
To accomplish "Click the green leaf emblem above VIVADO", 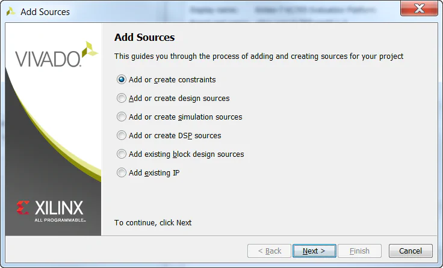I will coord(90,48).
